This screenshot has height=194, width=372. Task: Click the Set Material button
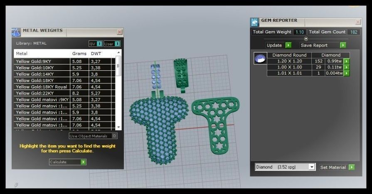pos(333,167)
